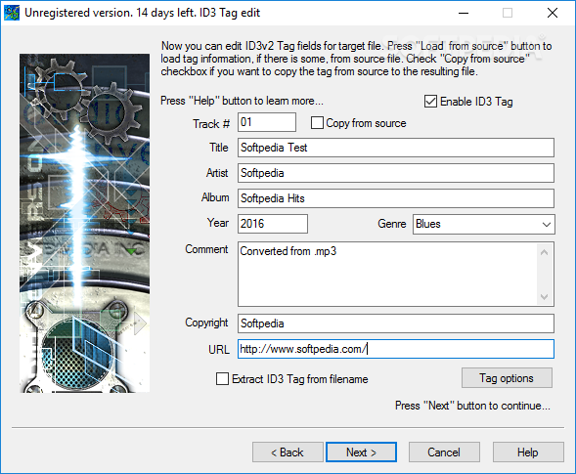Click the 'Press "Next" button to continue...' text
Screen dimensions: 576x474
click(x=472, y=406)
